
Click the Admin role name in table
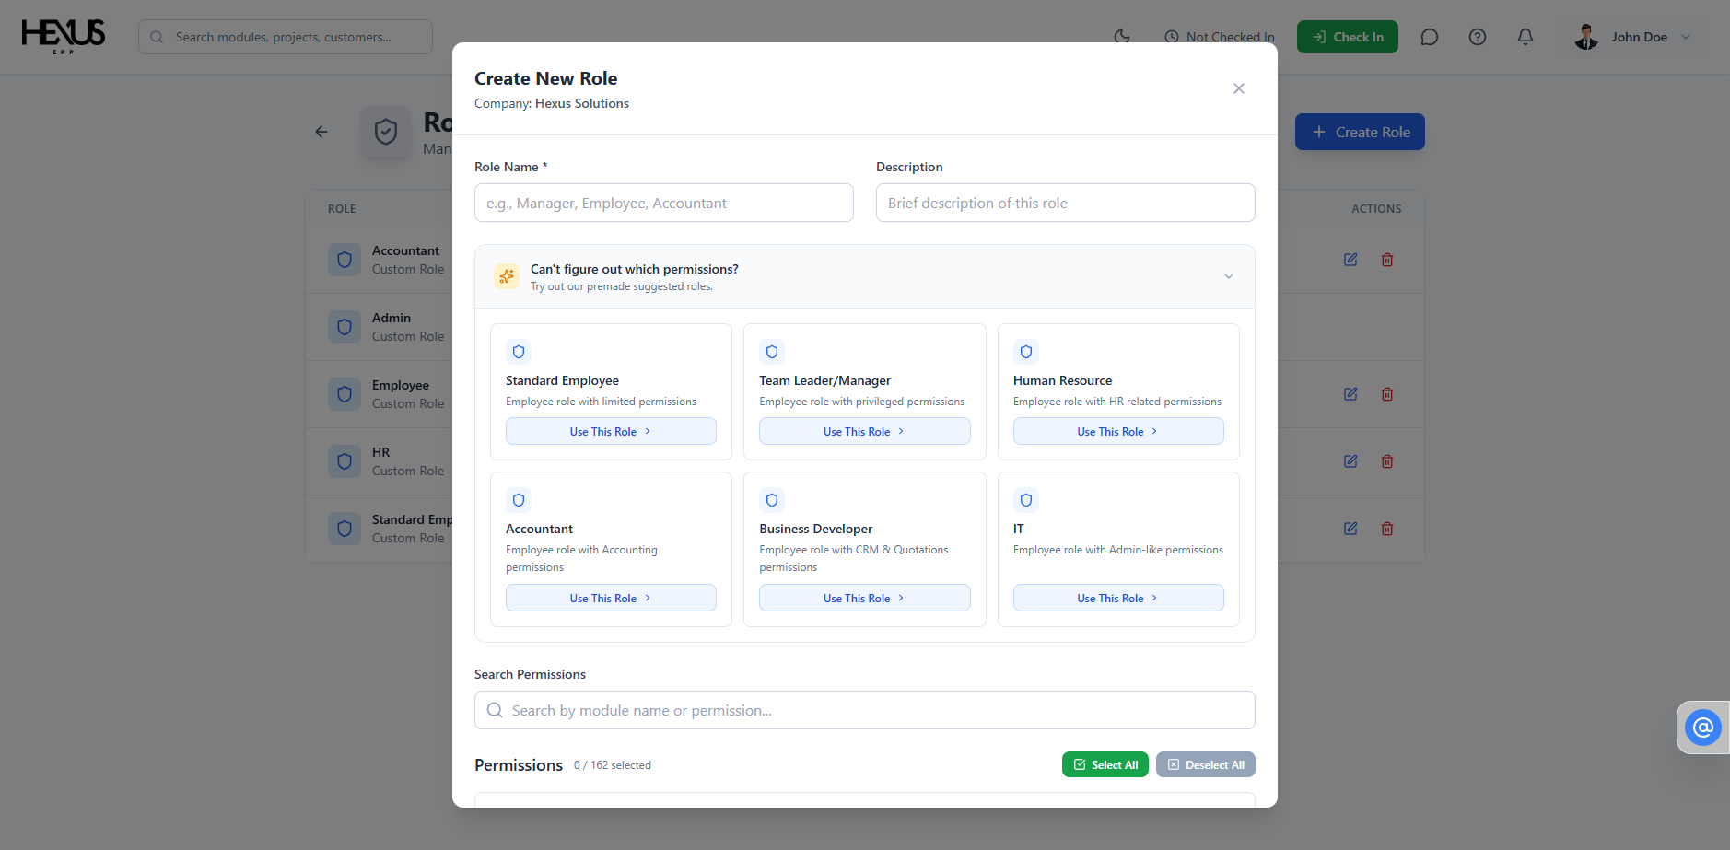tap(392, 318)
